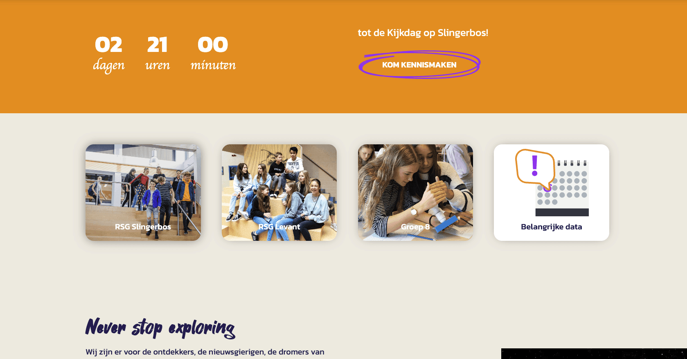Screen dimensions: 687x359
Task: Click the uren countdown label
Action: (158, 65)
